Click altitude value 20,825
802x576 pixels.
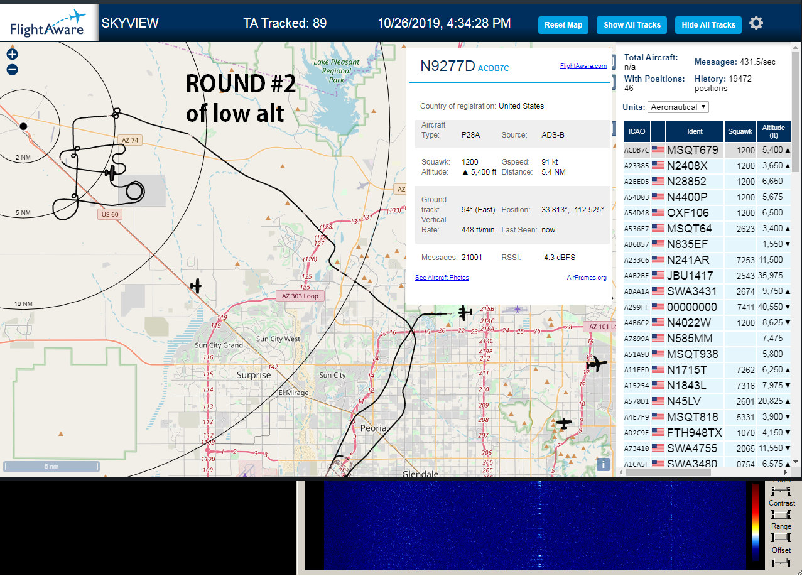tap(769, 401)
